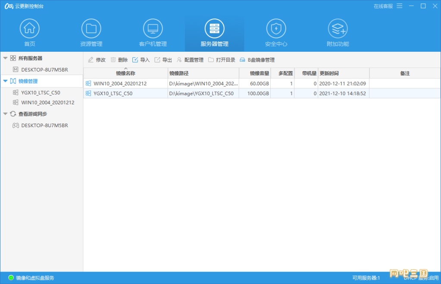Image resolution: width=441 pixels, height=284 pixels.
Task: Collapse the 所有服务器 tree node
Action: pyautogui.click(x=5, y=58)
